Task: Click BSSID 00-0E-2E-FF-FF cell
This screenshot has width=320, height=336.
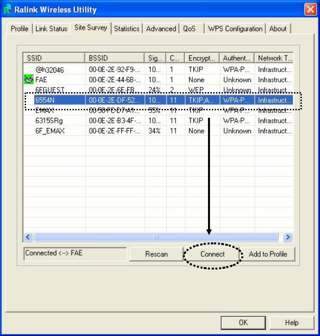Action: [x=115, y=131]
